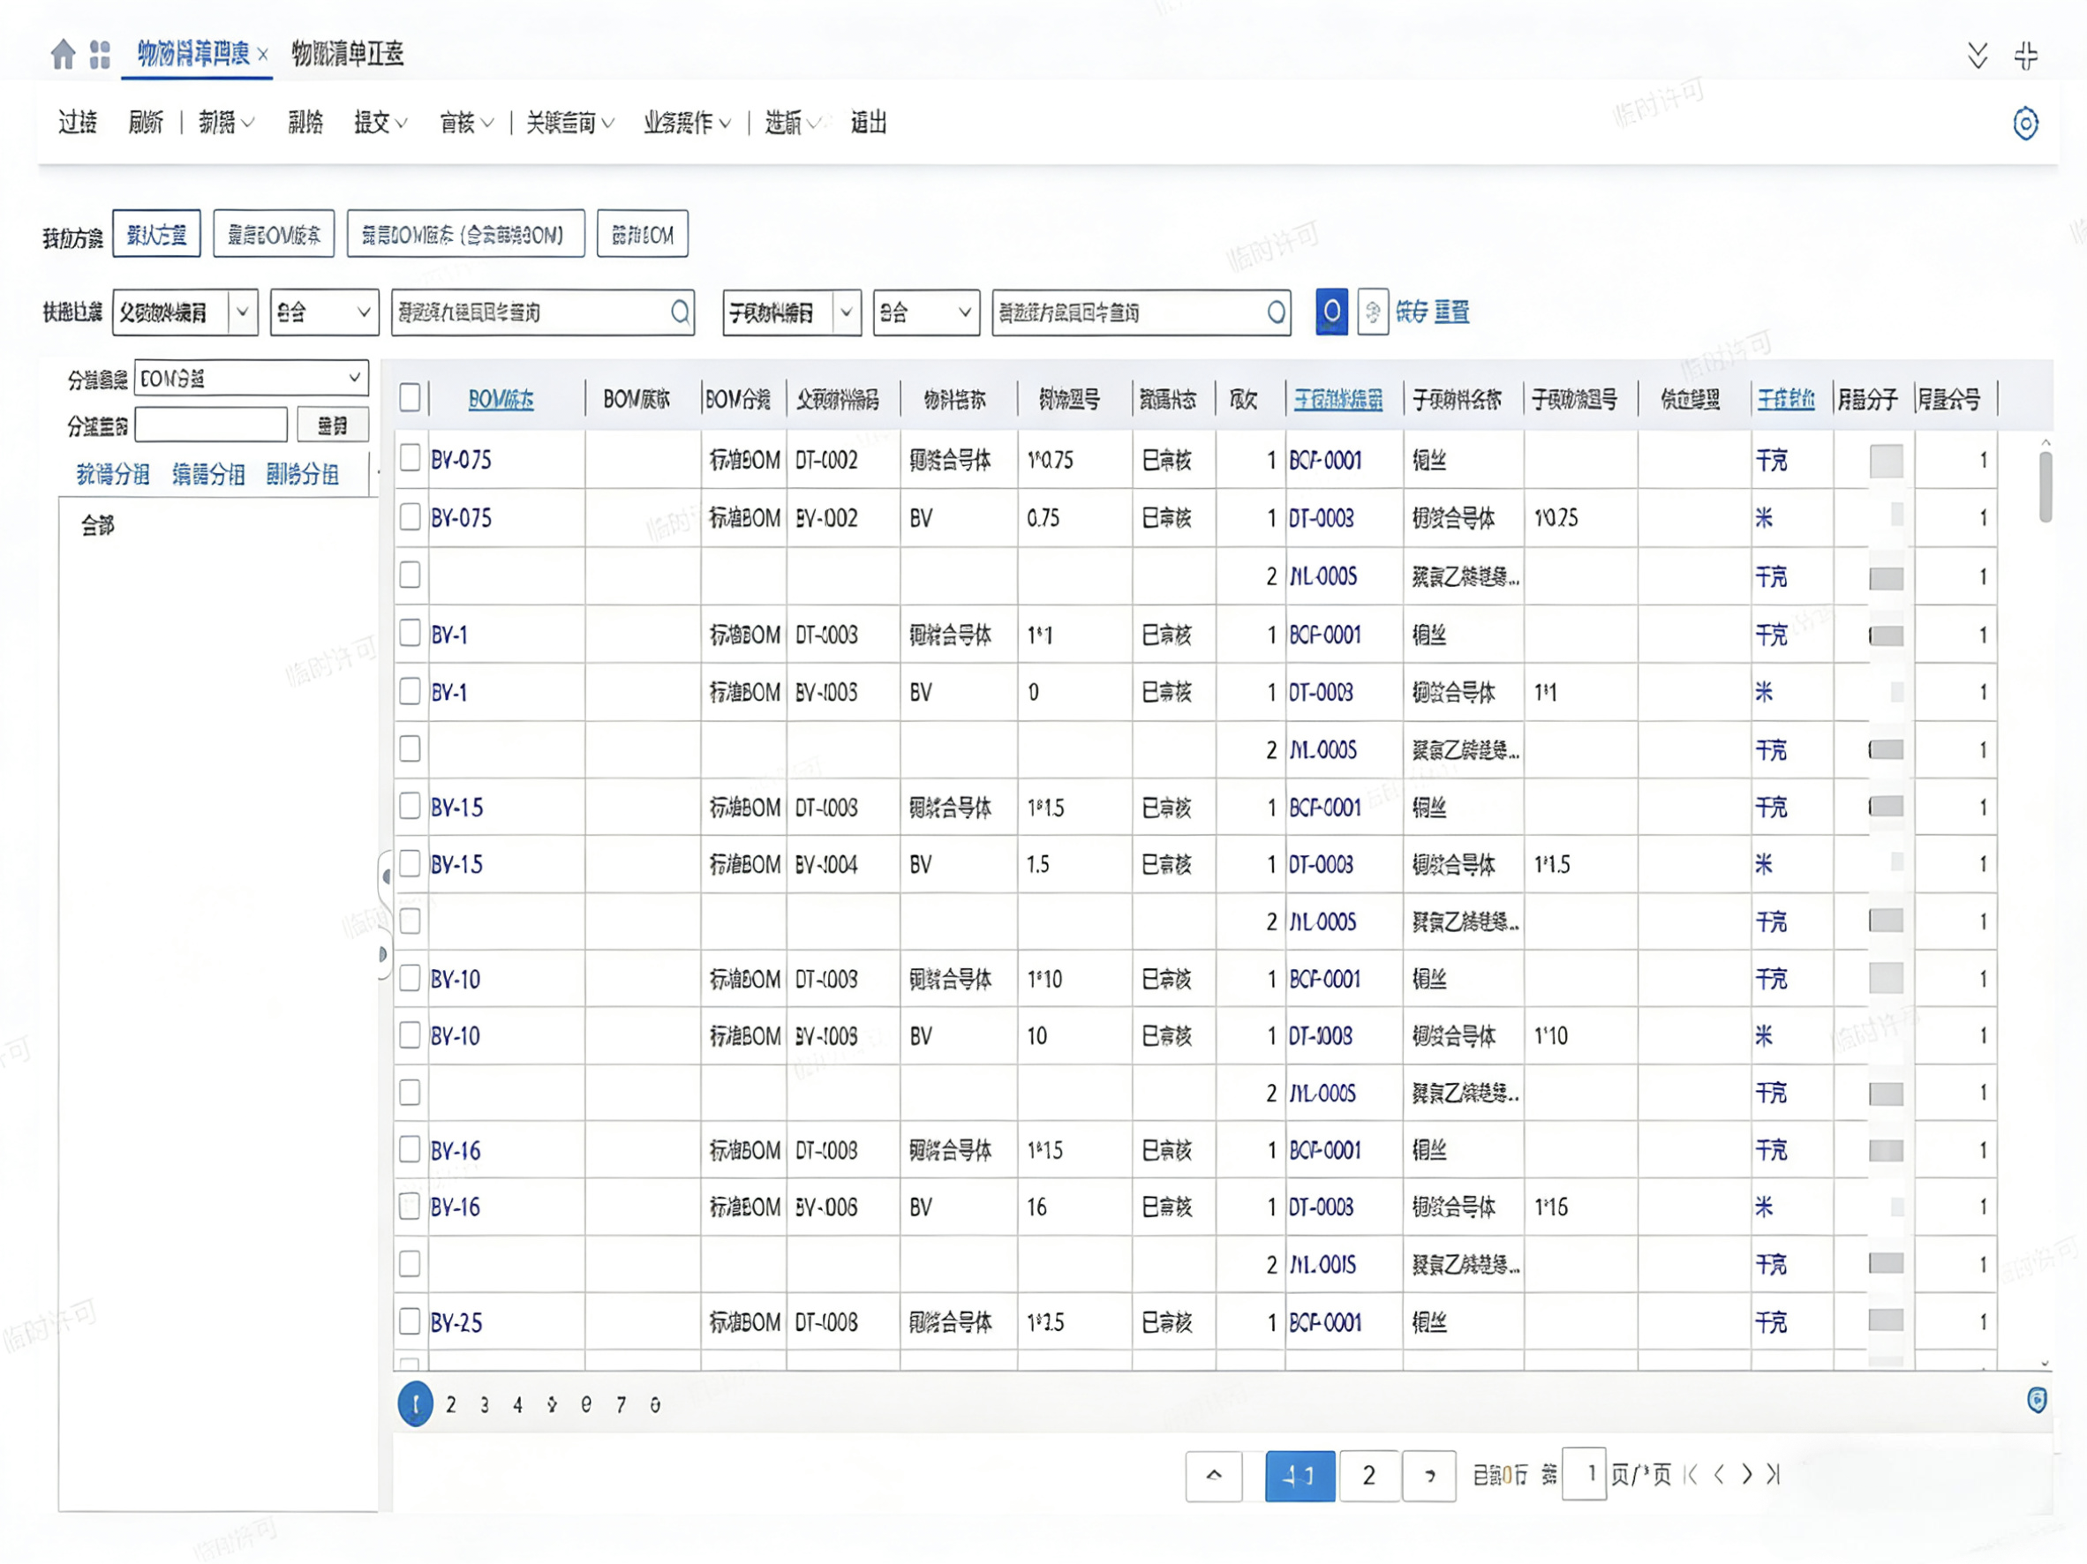Open the BOM分组 grouping dropdown in the left panel
This screenshot has width=2087, height=1564.
tap(251, 379)
